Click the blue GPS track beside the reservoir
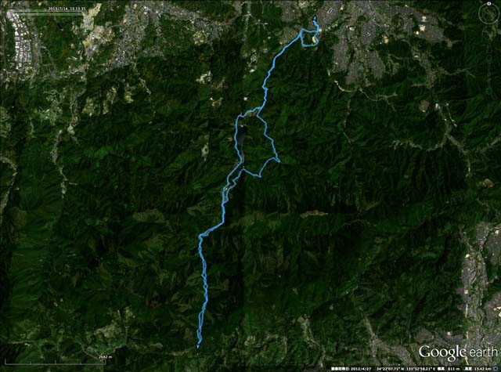501x372 pixels. click(236, 144)
